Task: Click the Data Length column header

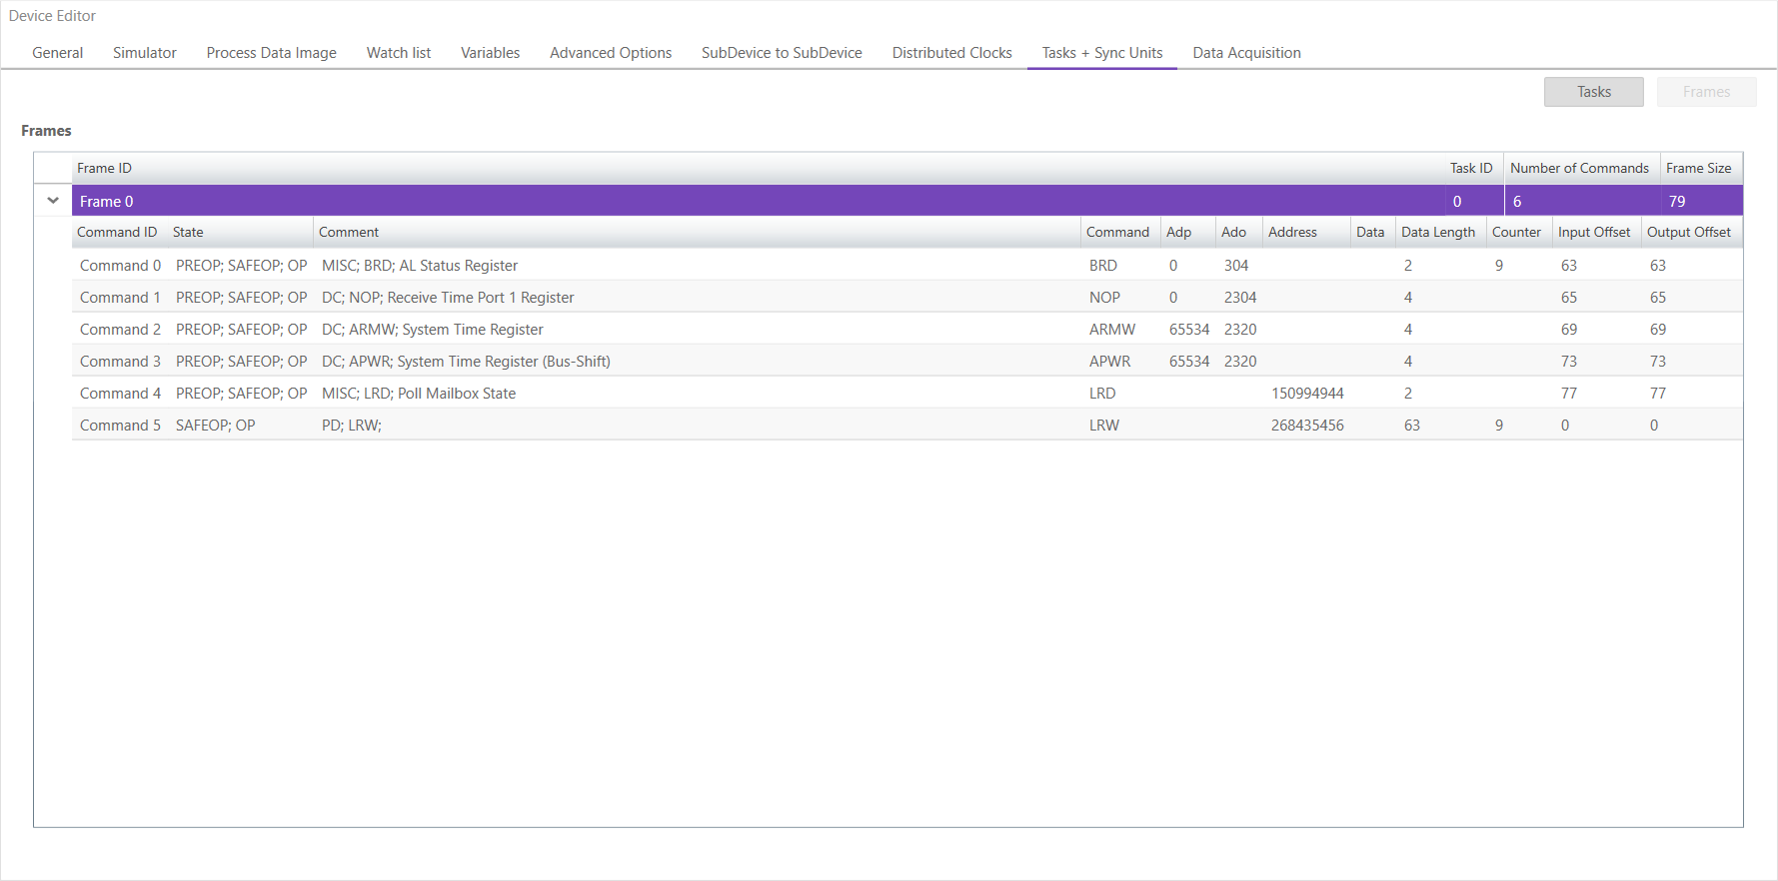Action: (x=1437, y=233)
